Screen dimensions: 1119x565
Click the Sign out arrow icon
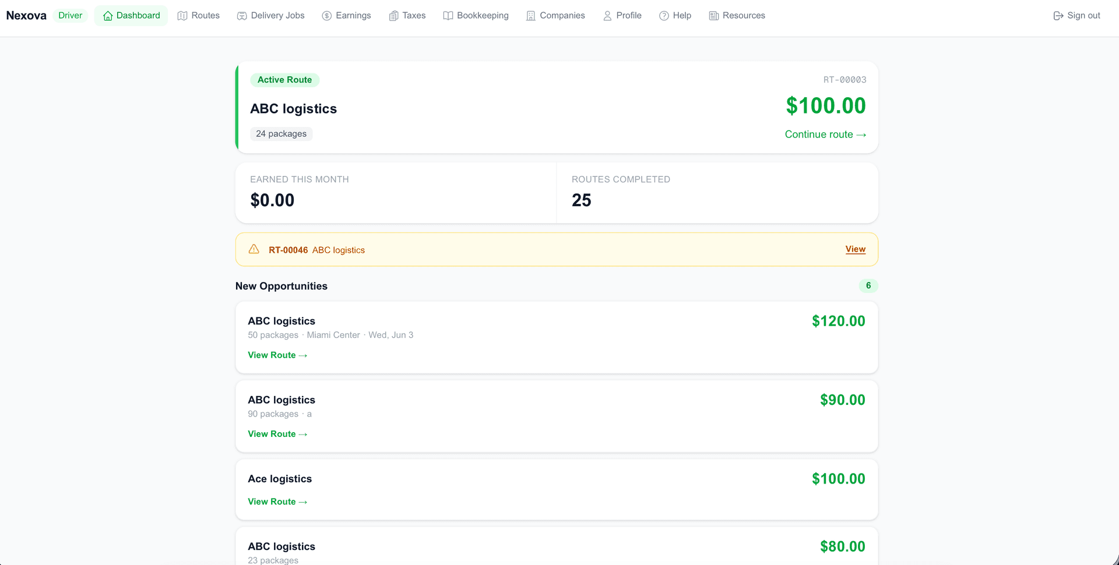click(1058, 16)
